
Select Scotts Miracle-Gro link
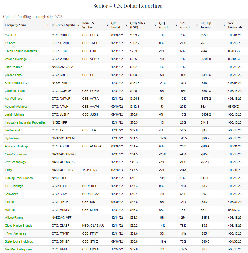point(17,83)
